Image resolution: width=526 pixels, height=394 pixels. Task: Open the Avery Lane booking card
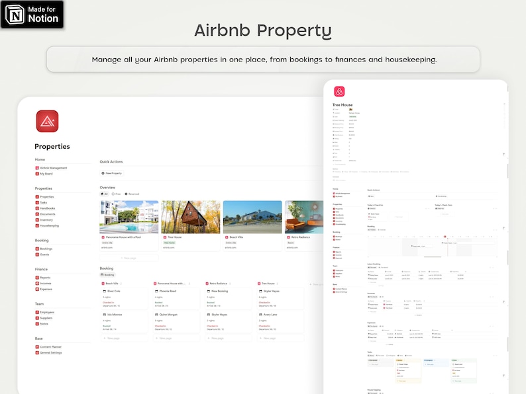click(x=280, y=322)
